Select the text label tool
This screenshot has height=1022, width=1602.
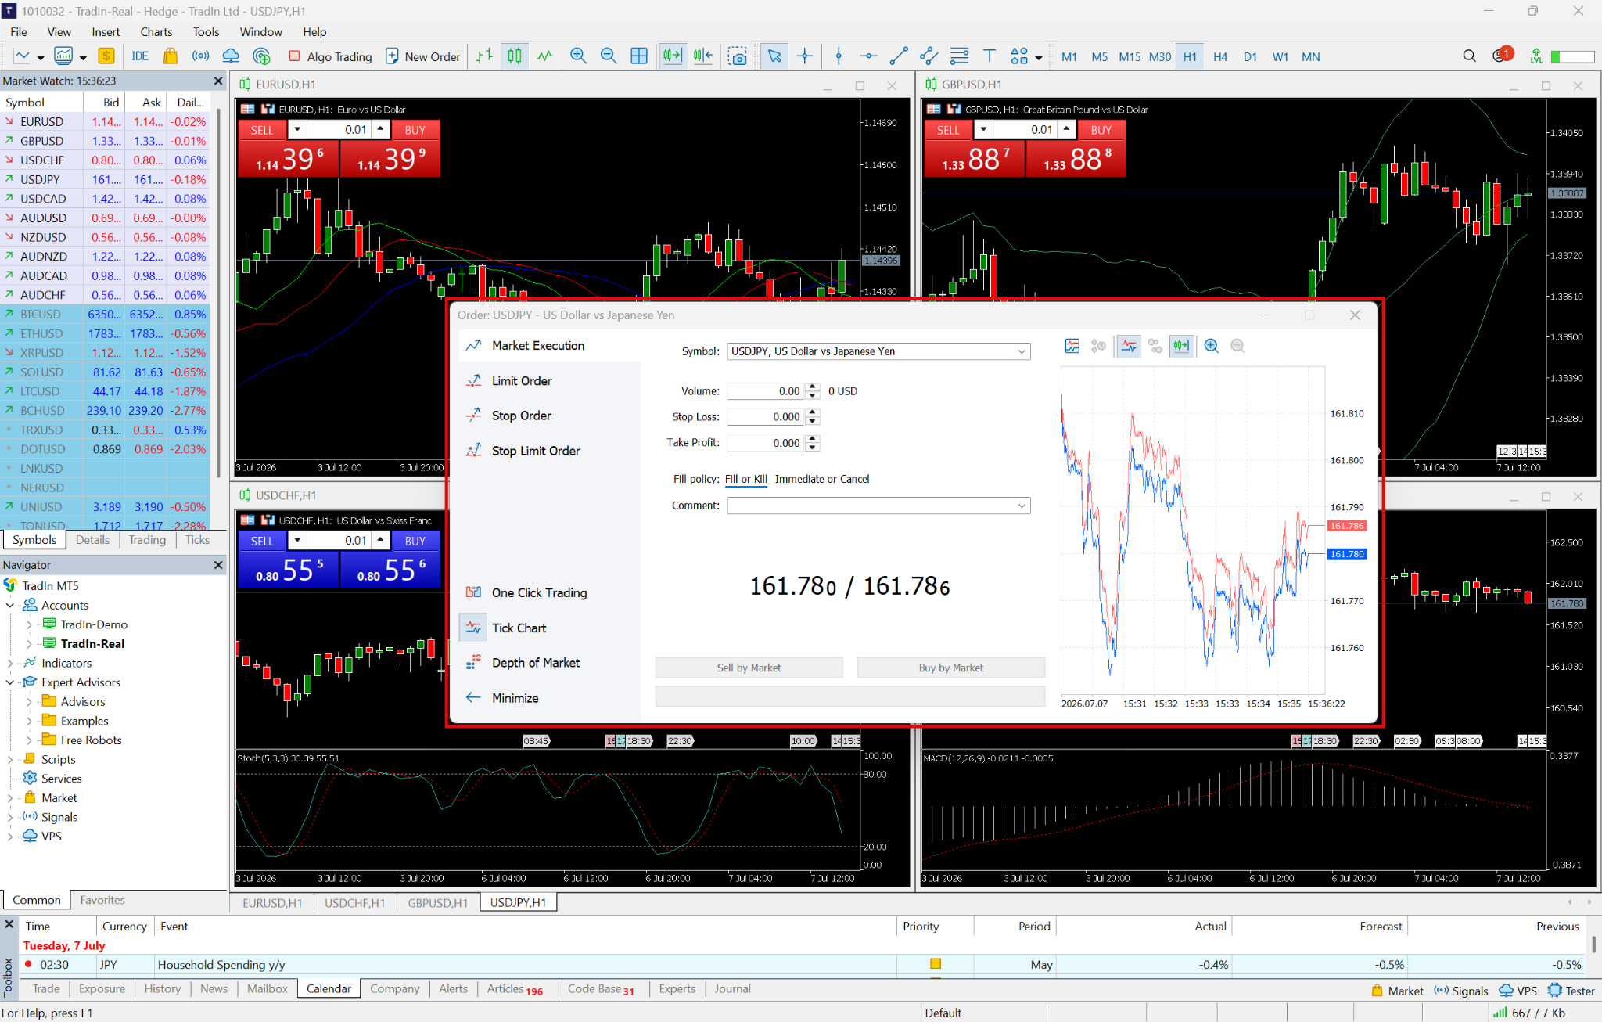point(989,56)
